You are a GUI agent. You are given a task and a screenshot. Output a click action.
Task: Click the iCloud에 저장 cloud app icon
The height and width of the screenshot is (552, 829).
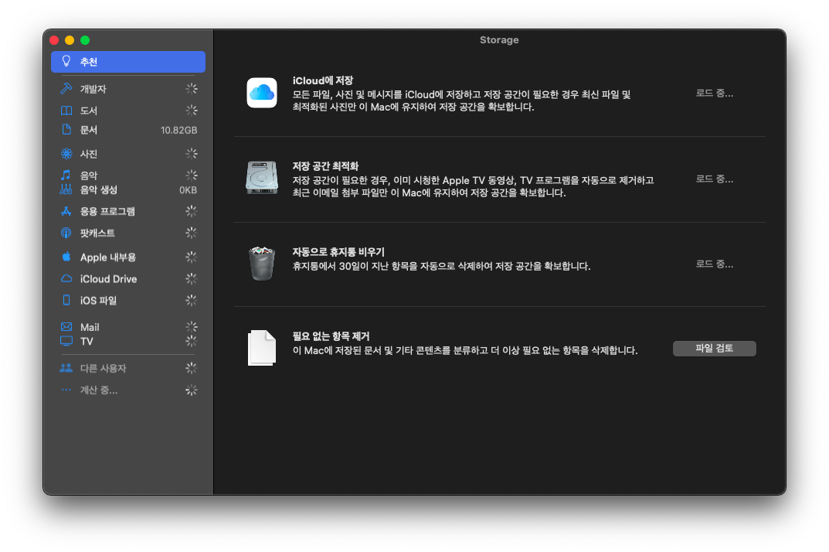point(262,93)
